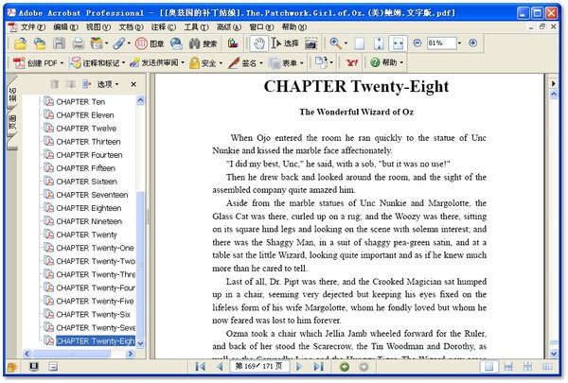The height and width of the screenshot is (383, 568).
Task: Open the search binoculars tool
Action: point(203,44)
